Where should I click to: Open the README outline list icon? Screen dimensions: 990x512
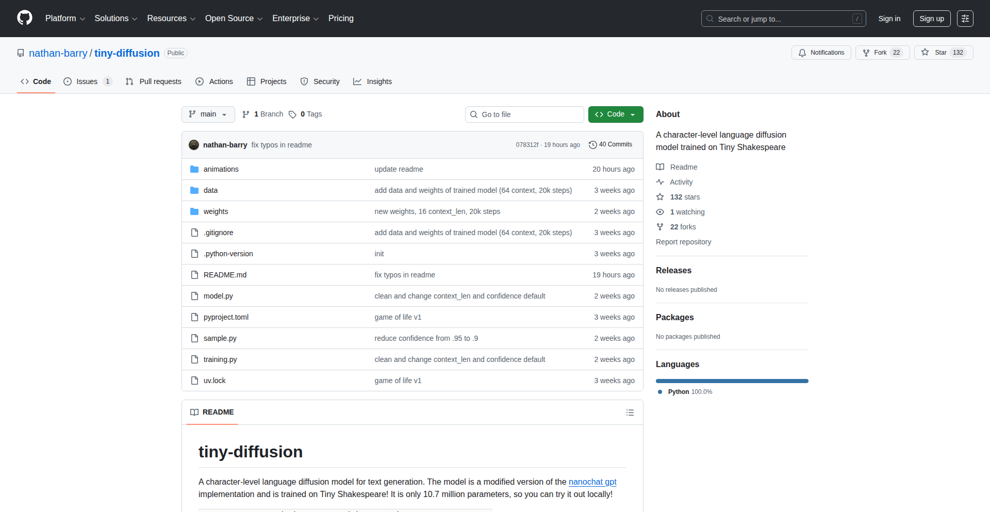click(x=630, y=412)
